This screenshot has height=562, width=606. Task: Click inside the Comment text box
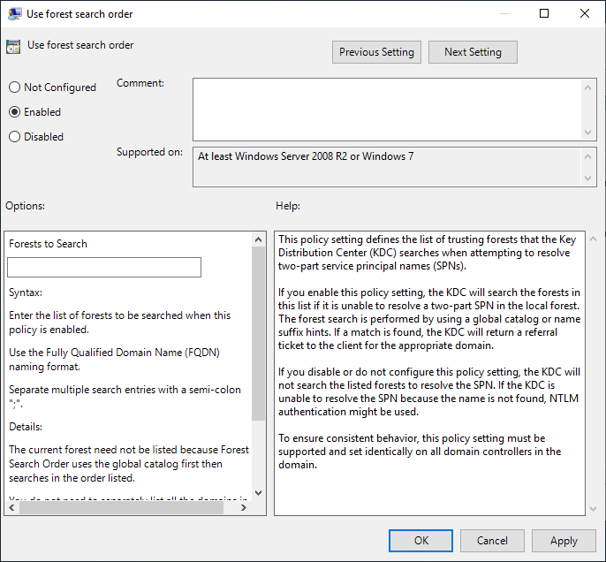tap(387, 109)
